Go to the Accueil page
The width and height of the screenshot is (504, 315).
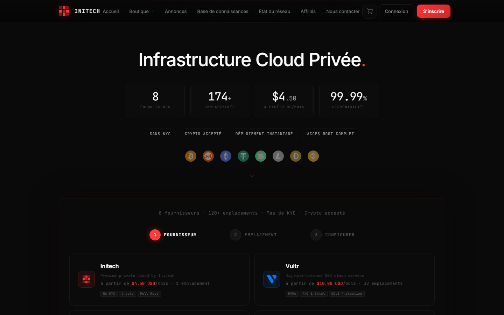click(x=111, y=11)
